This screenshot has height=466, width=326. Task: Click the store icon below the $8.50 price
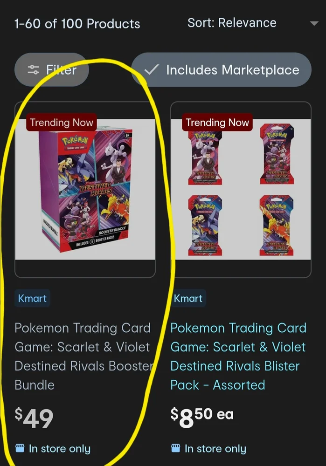coord(175,448)
